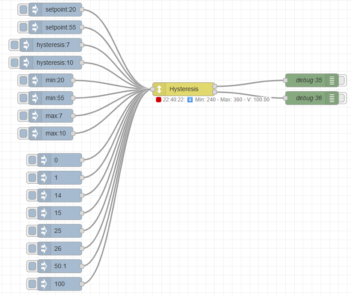Click the debug 36 list icon
The height and width of the screenshot is (295, 351).
[332, 98]
